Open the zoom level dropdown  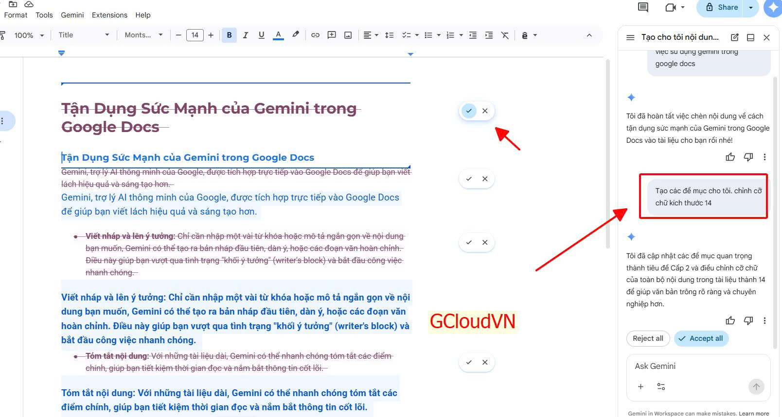29,35
